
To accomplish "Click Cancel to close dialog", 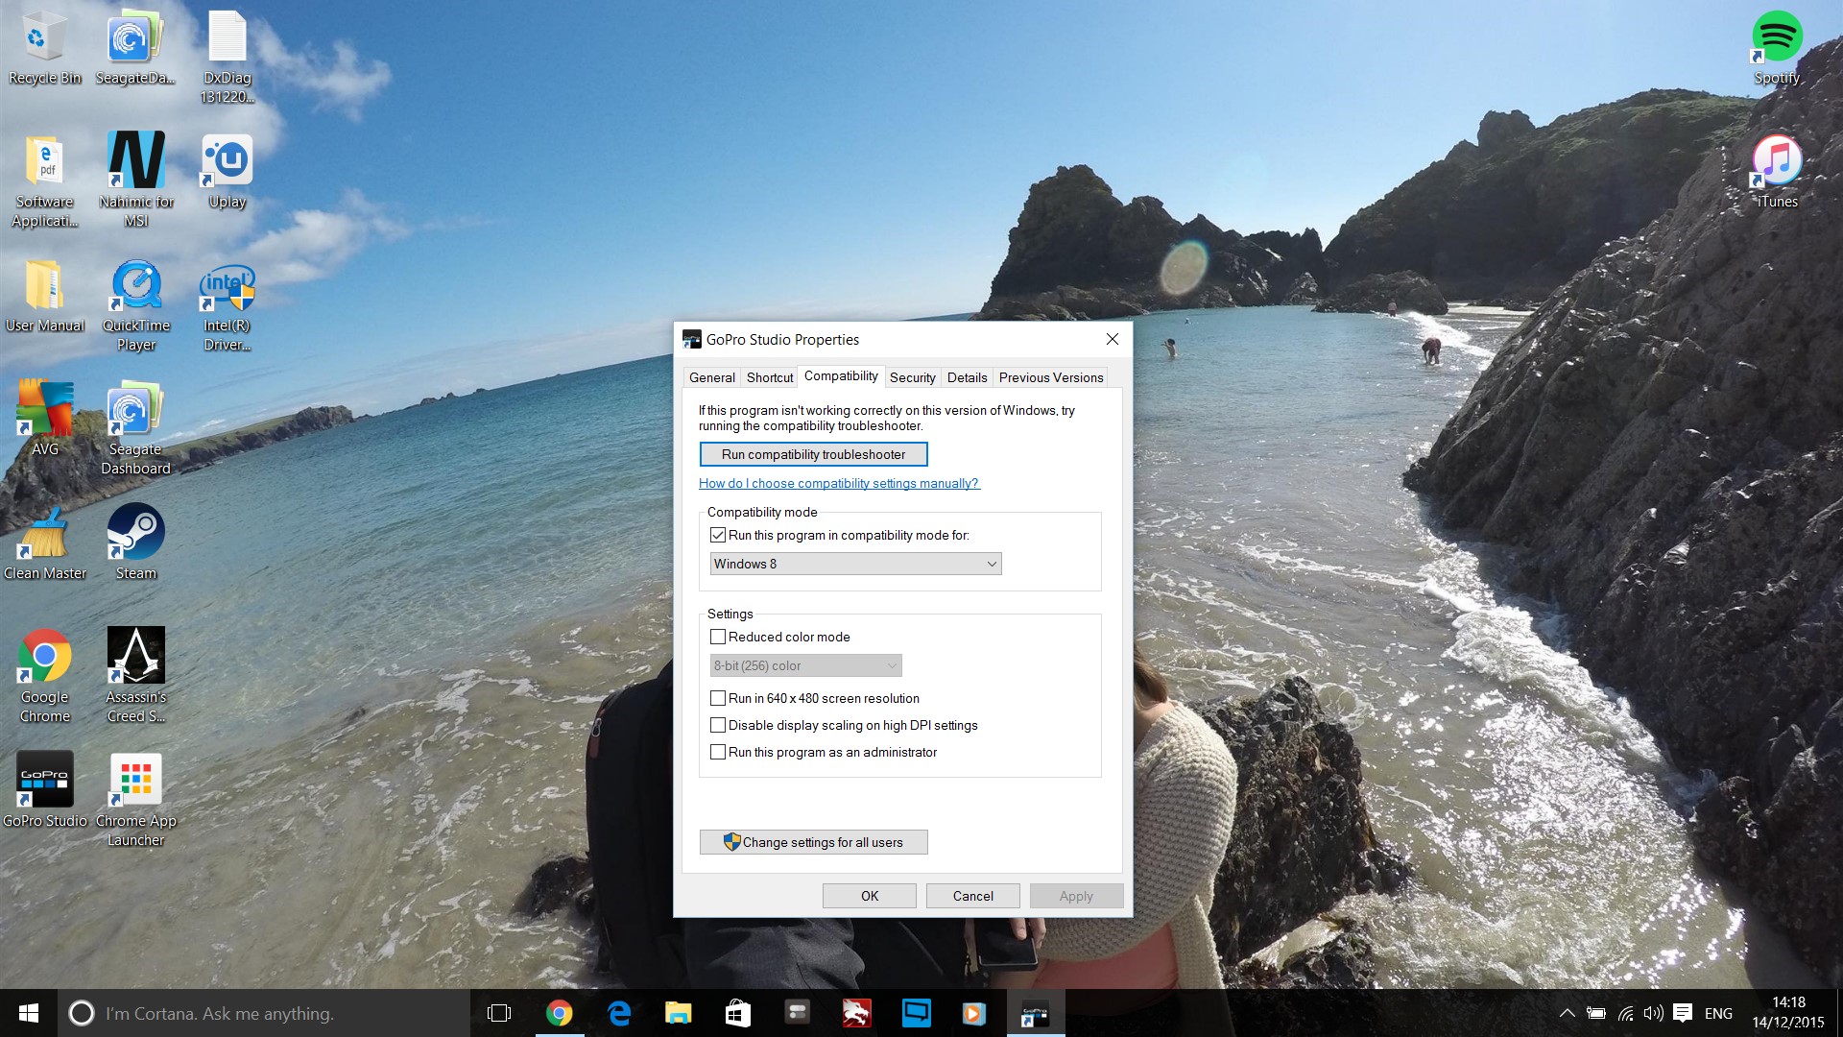I will click(x=973, y=897).
